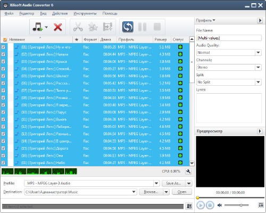Click music note icon of Небо row
Image resolution: width=266 pixels, height=213 pixels.
click(17, 162)
